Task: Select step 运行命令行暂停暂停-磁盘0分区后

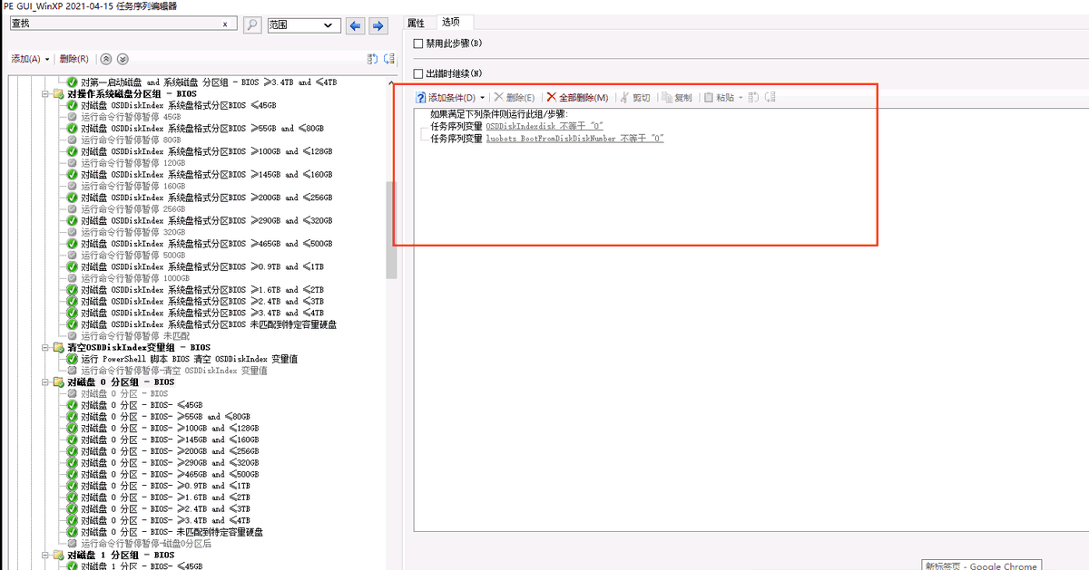Action: pos(146,544)
